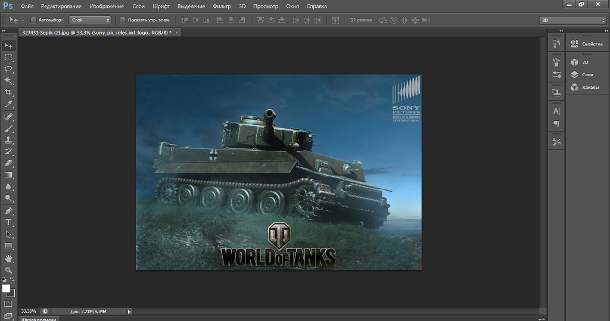Image resolution: width=610 pixels, height=321 pixels.
Task: Click the foreground color swatch
Action: coord(6,288)
